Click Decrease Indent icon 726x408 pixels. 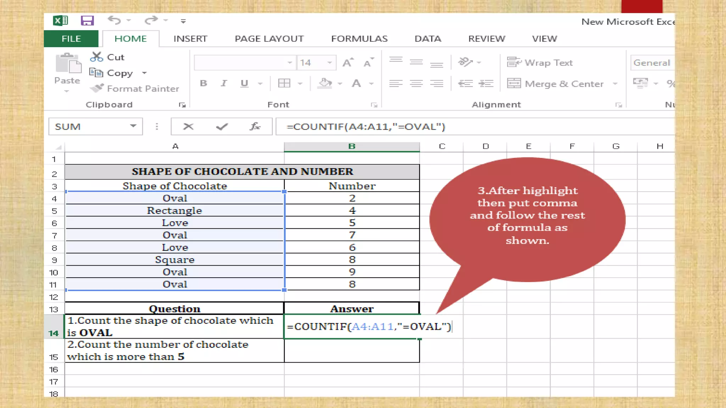click(465, 84)
